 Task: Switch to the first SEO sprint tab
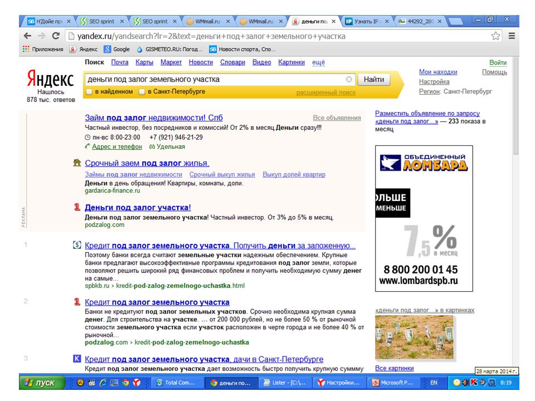pyautogui.click(x=102, y=21)
